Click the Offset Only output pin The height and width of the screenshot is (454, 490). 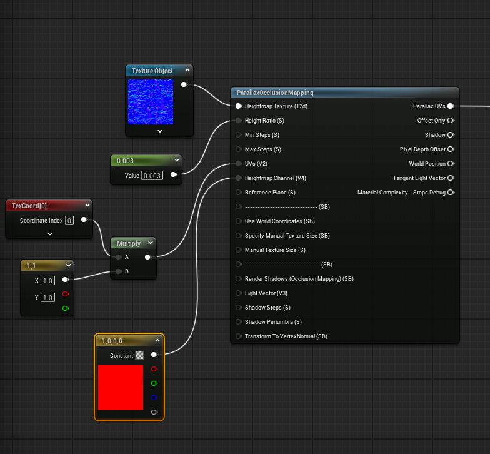coord(451,121)
